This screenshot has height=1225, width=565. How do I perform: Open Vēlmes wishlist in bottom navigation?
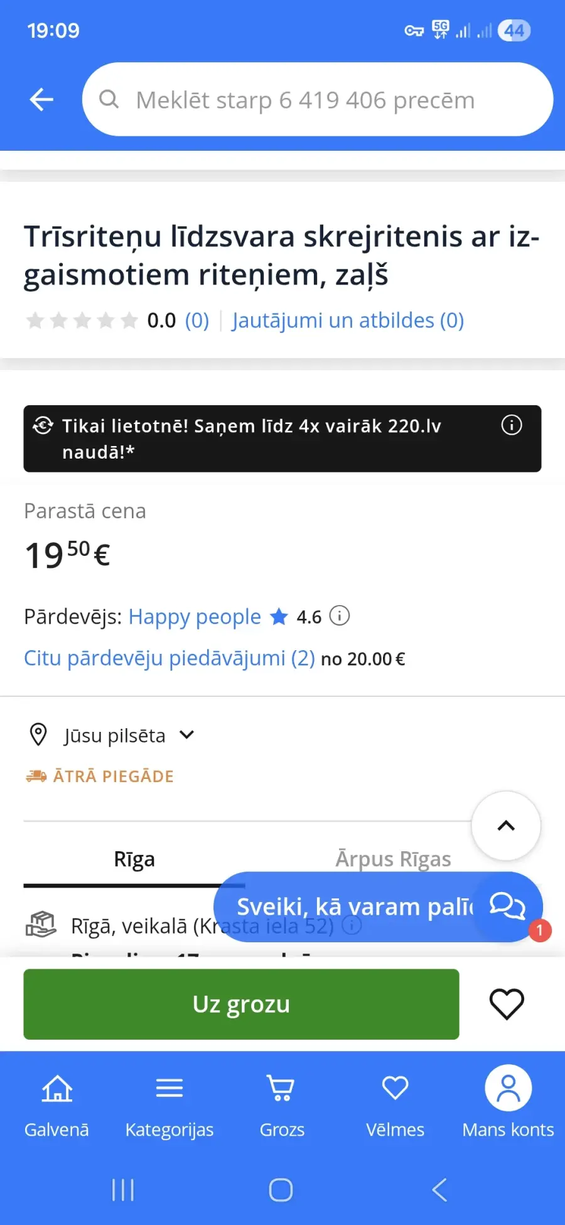point(395,1104)
